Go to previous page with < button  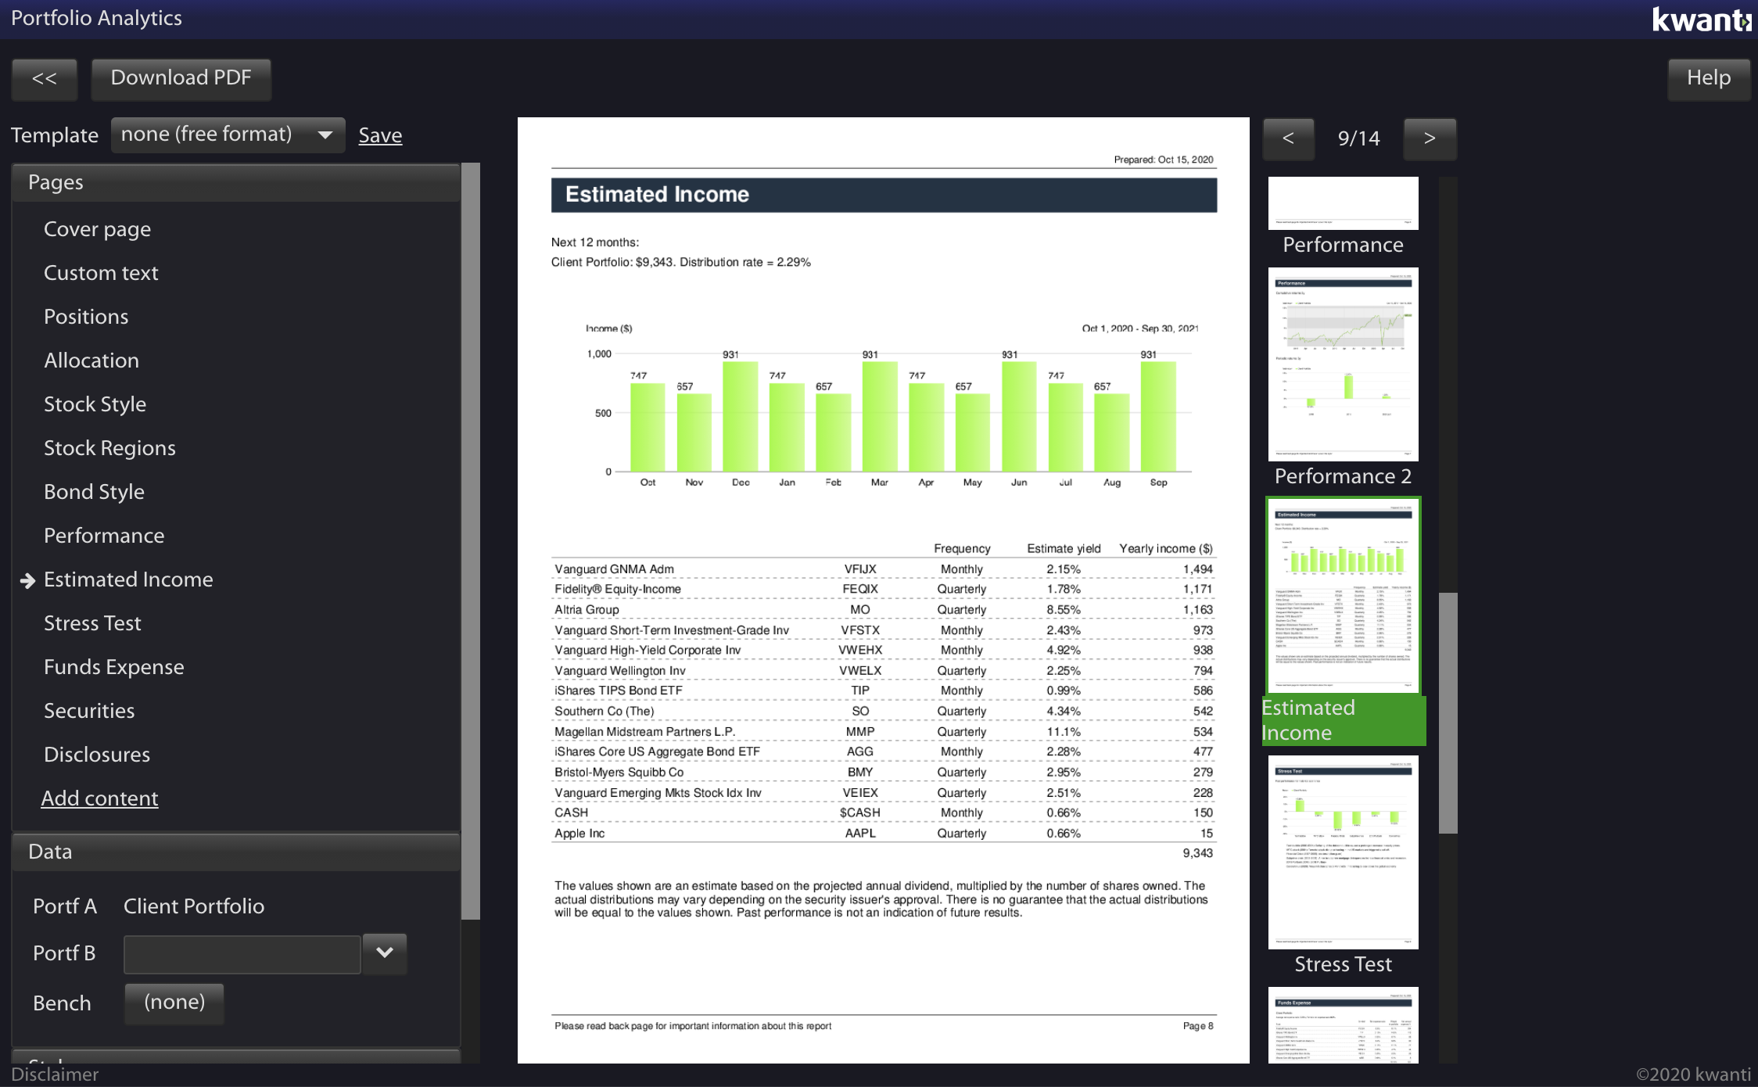pos(1288,139)
